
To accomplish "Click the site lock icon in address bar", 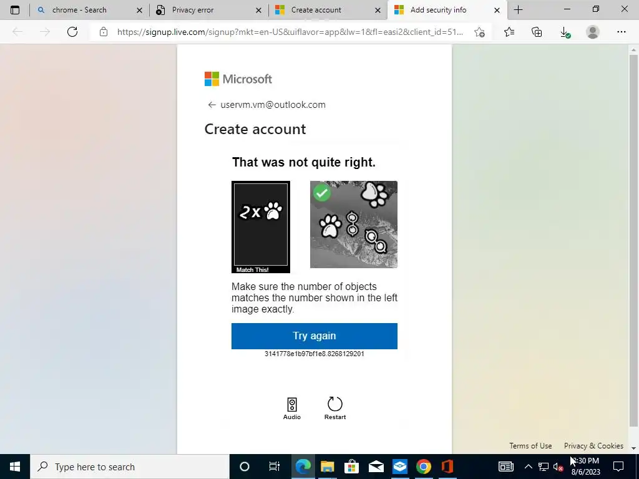I will click(x=104, y=32).
